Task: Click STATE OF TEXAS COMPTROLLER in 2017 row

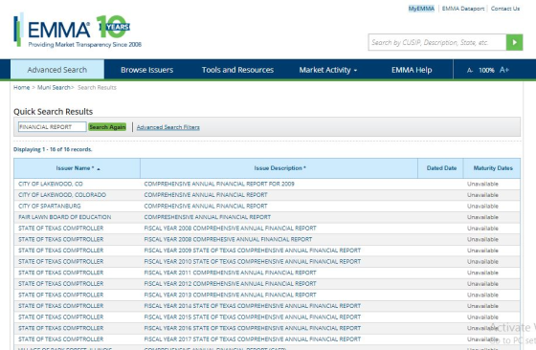Action: [61, 339]
